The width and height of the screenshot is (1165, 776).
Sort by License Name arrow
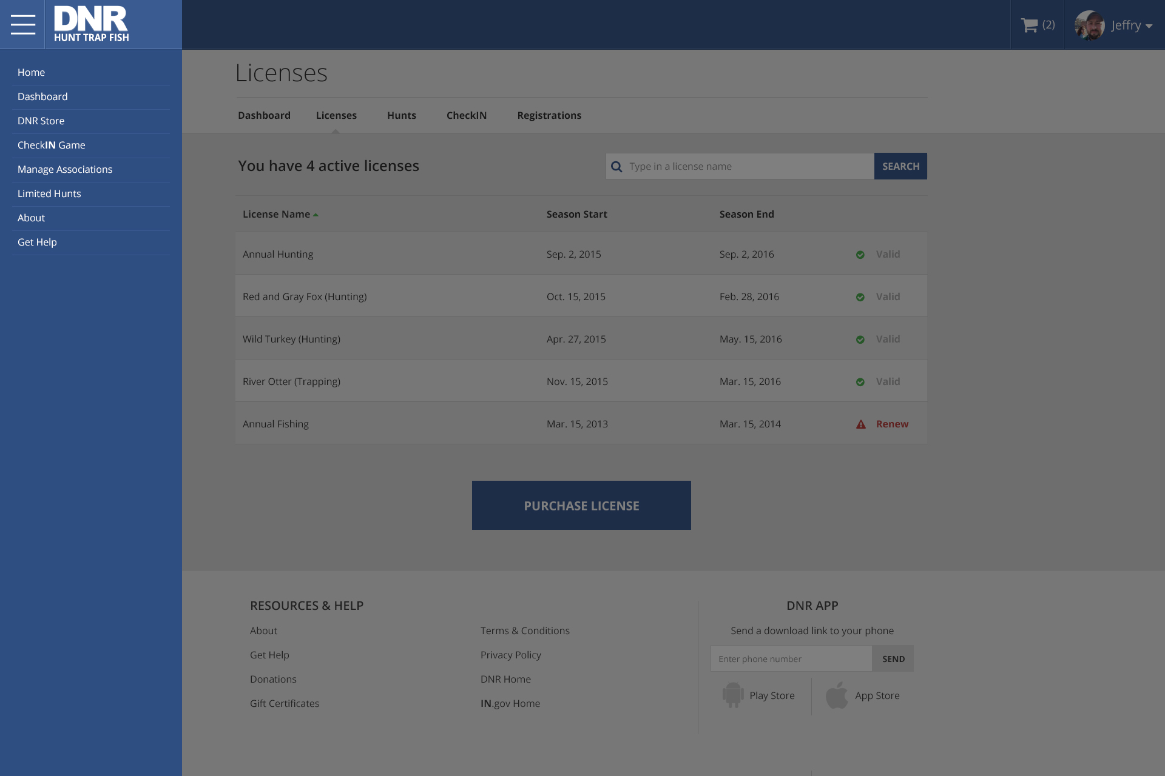click(316, 215)
